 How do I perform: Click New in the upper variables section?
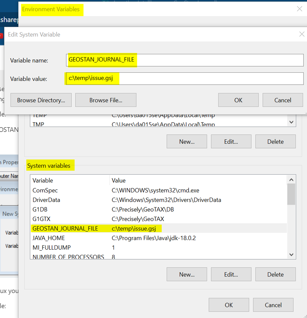tap(186, 141)
